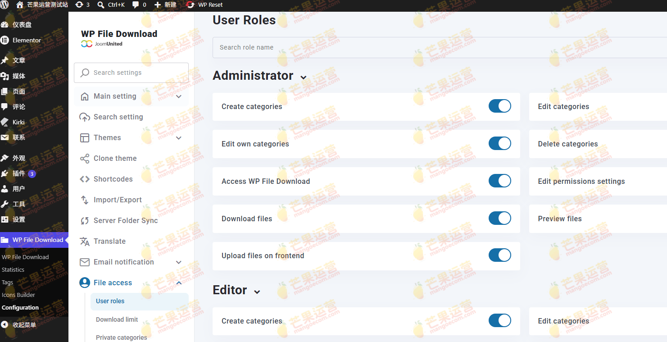
Task: Open the site home icon in admin bar
Action: coord(20,5)
